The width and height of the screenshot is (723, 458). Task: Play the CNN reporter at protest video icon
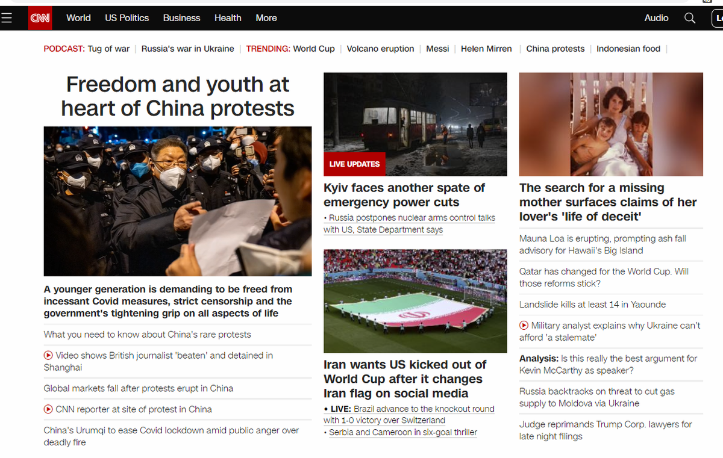tap(48, 409)
